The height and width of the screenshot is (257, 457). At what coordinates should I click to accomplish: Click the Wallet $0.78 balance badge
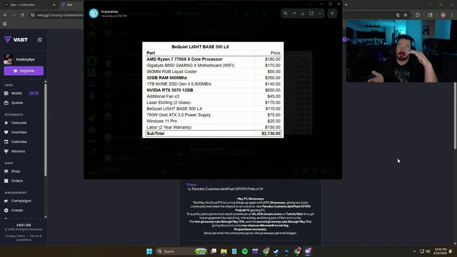[34, 93]
